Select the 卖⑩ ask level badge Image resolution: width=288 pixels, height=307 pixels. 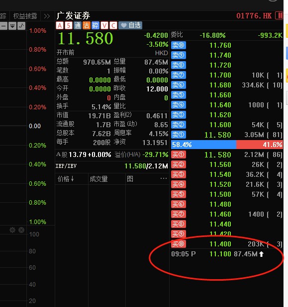click(179, 45)
